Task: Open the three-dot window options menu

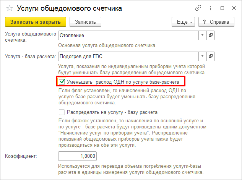Action: click(x=210, y=8)
